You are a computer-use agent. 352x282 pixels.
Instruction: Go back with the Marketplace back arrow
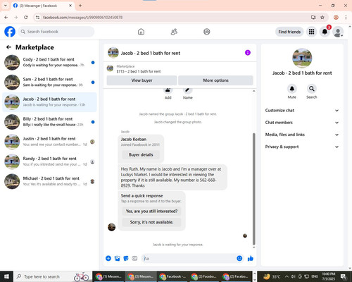(8, 47)
